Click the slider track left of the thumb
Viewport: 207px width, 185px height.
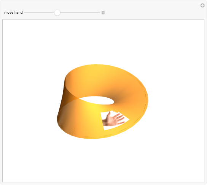click(x=39, y=13)
